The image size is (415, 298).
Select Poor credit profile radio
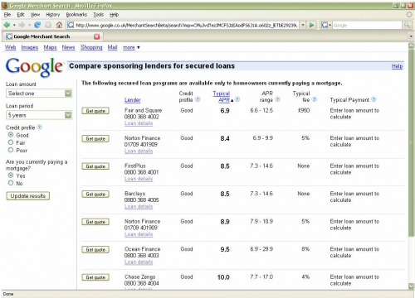(11, 150)
